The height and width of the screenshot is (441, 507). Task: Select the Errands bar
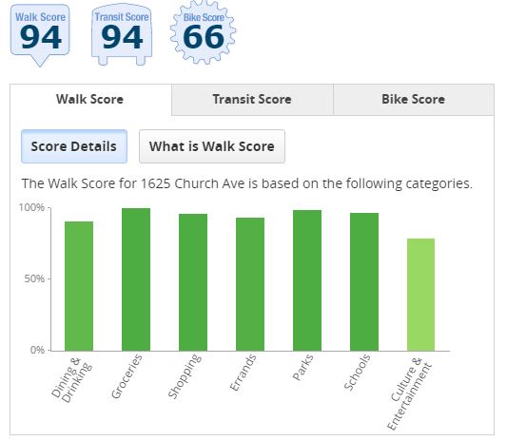tap(250, 284)
